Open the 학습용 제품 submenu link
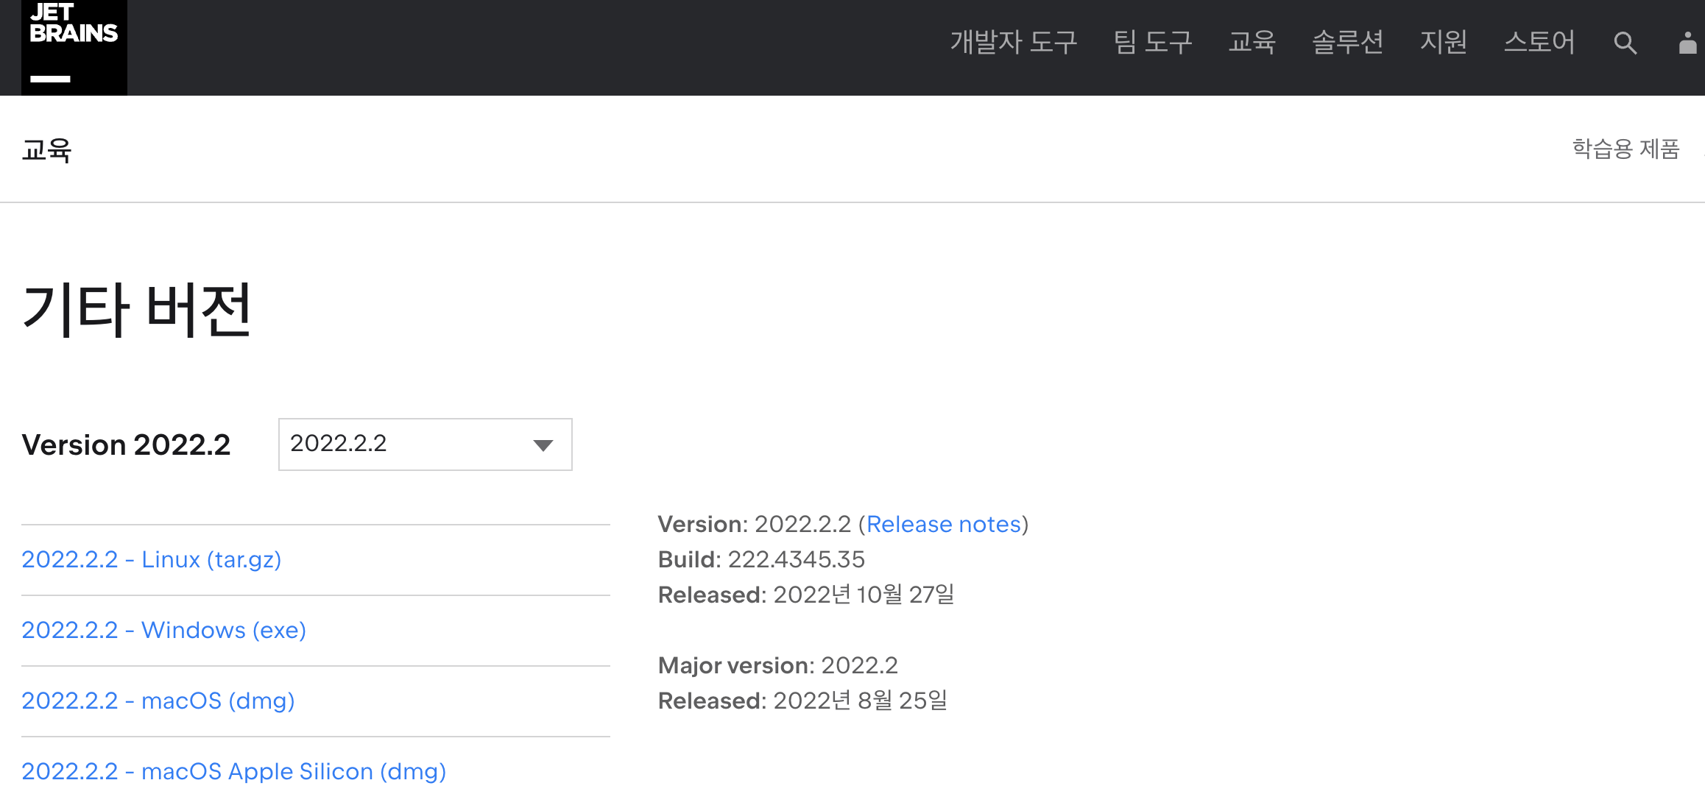 coord(1625,149)
